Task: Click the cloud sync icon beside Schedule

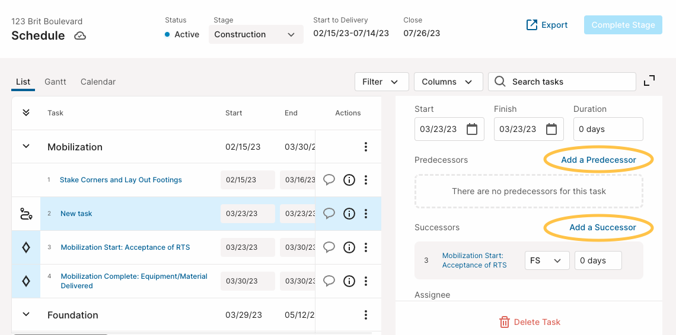Action: coord(80,36)
